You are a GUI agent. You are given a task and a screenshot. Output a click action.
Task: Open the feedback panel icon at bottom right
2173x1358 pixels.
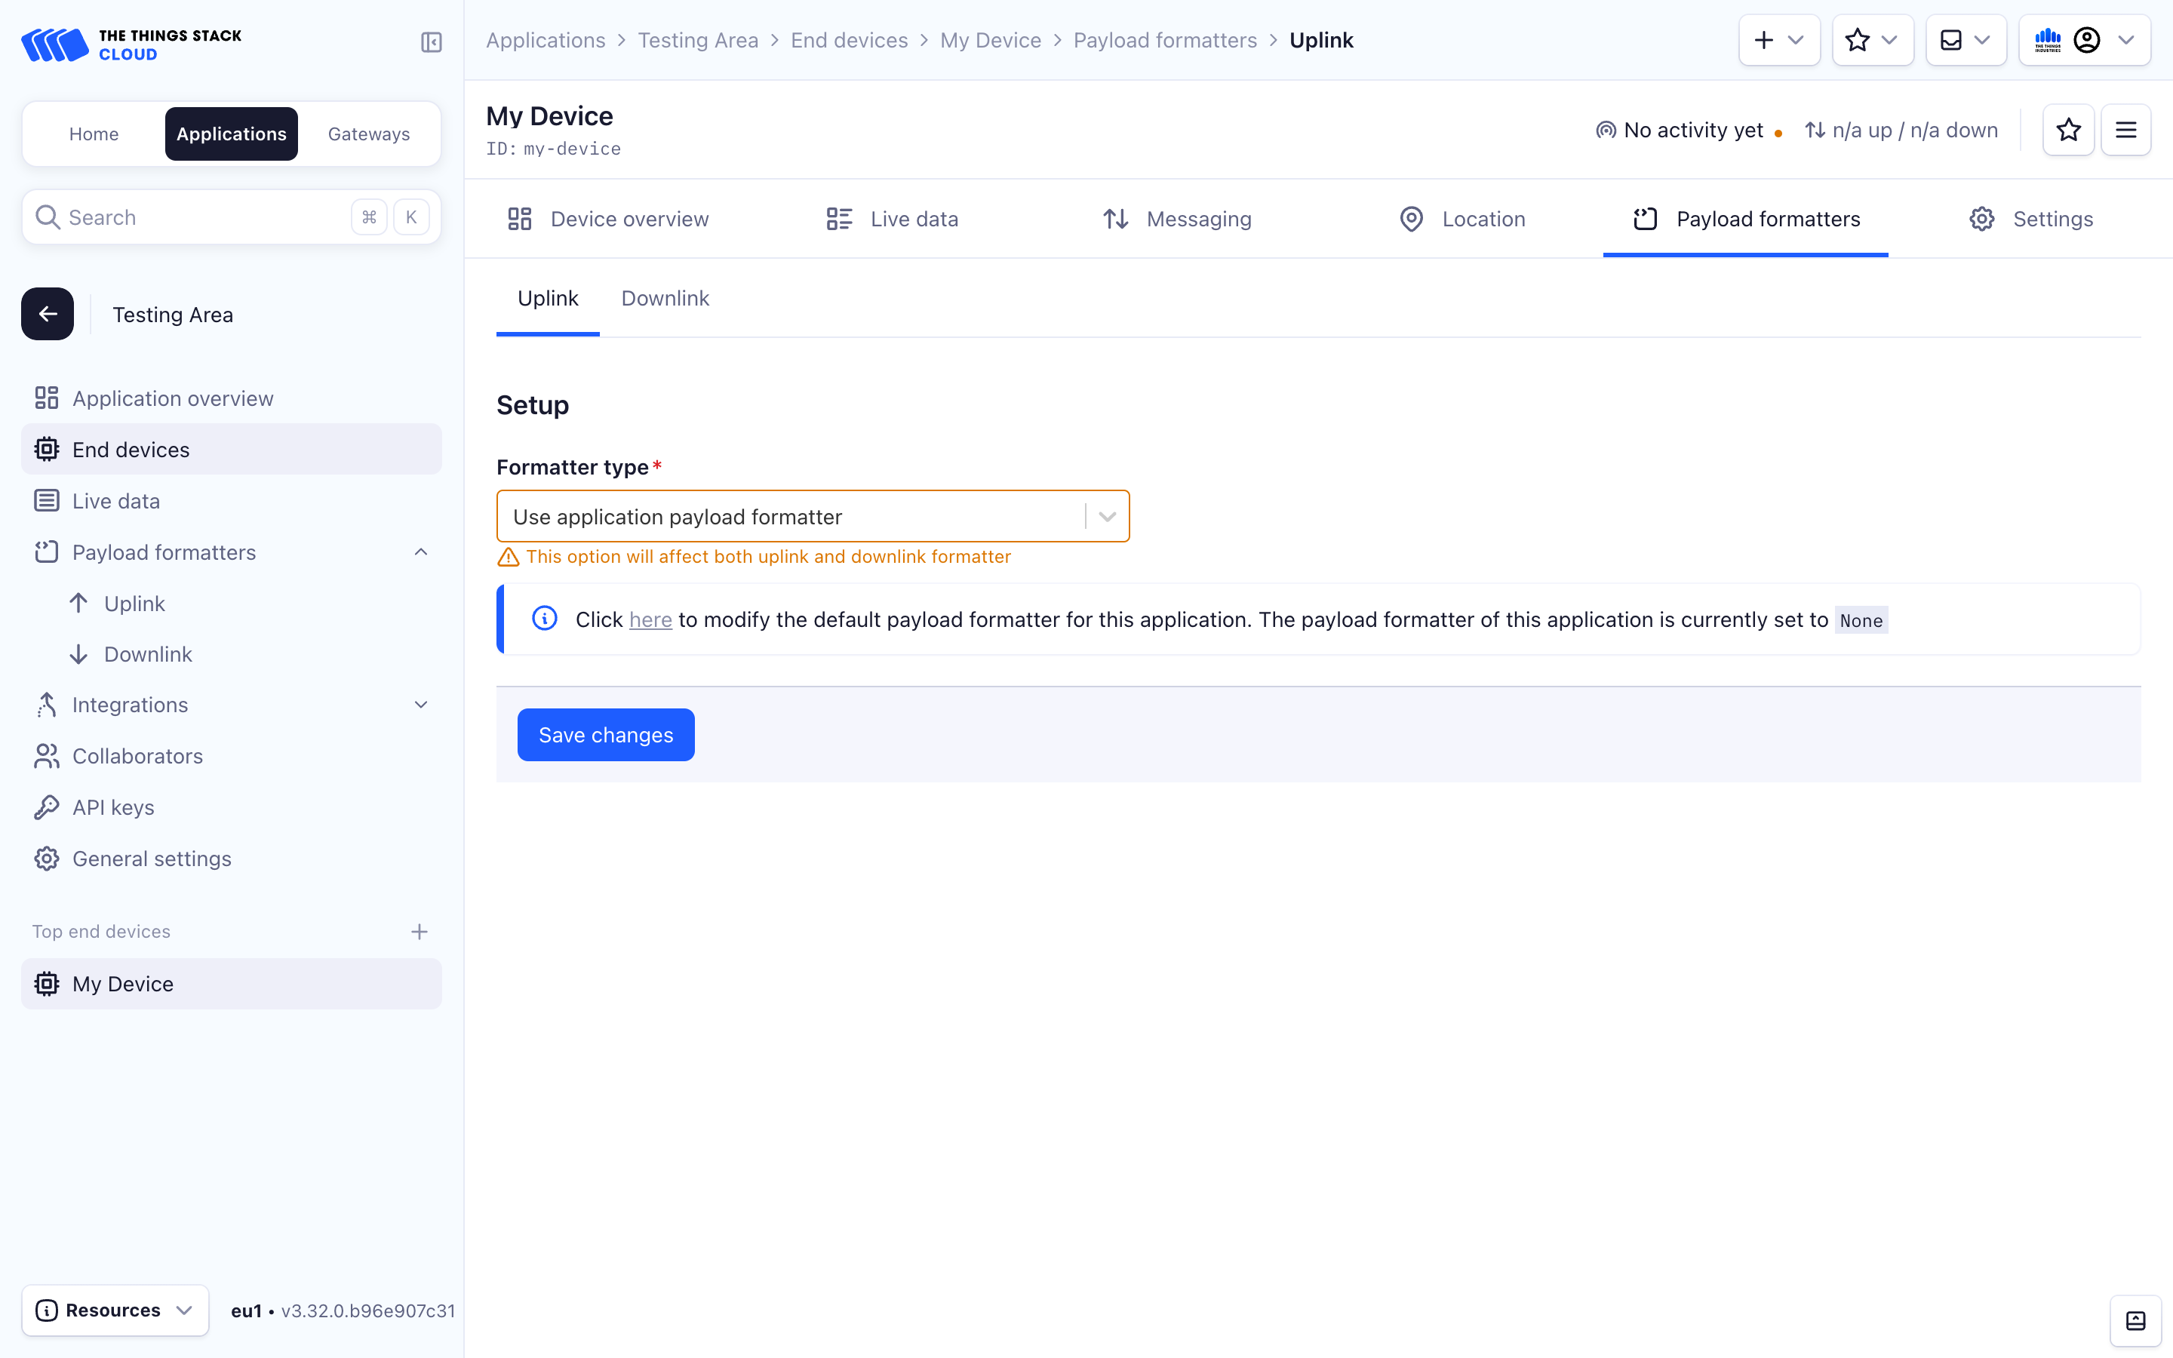[2135, 1320]
